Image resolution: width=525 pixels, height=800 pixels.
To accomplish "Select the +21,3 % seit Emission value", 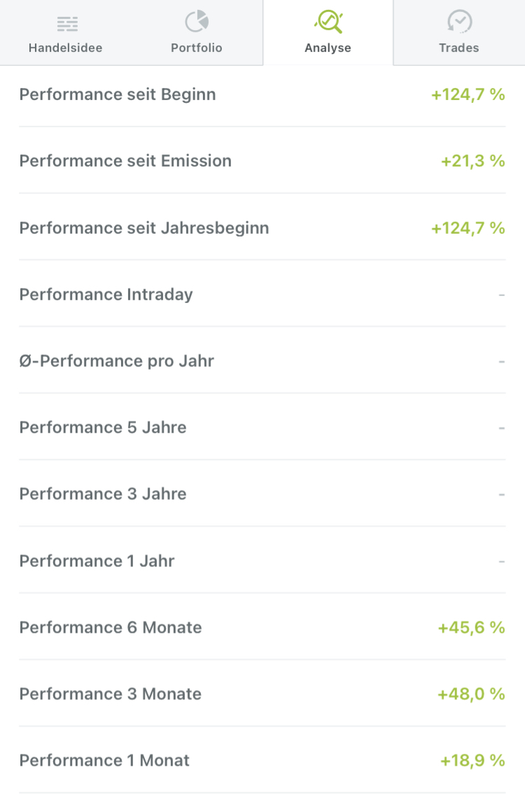I will click(472, 161).
